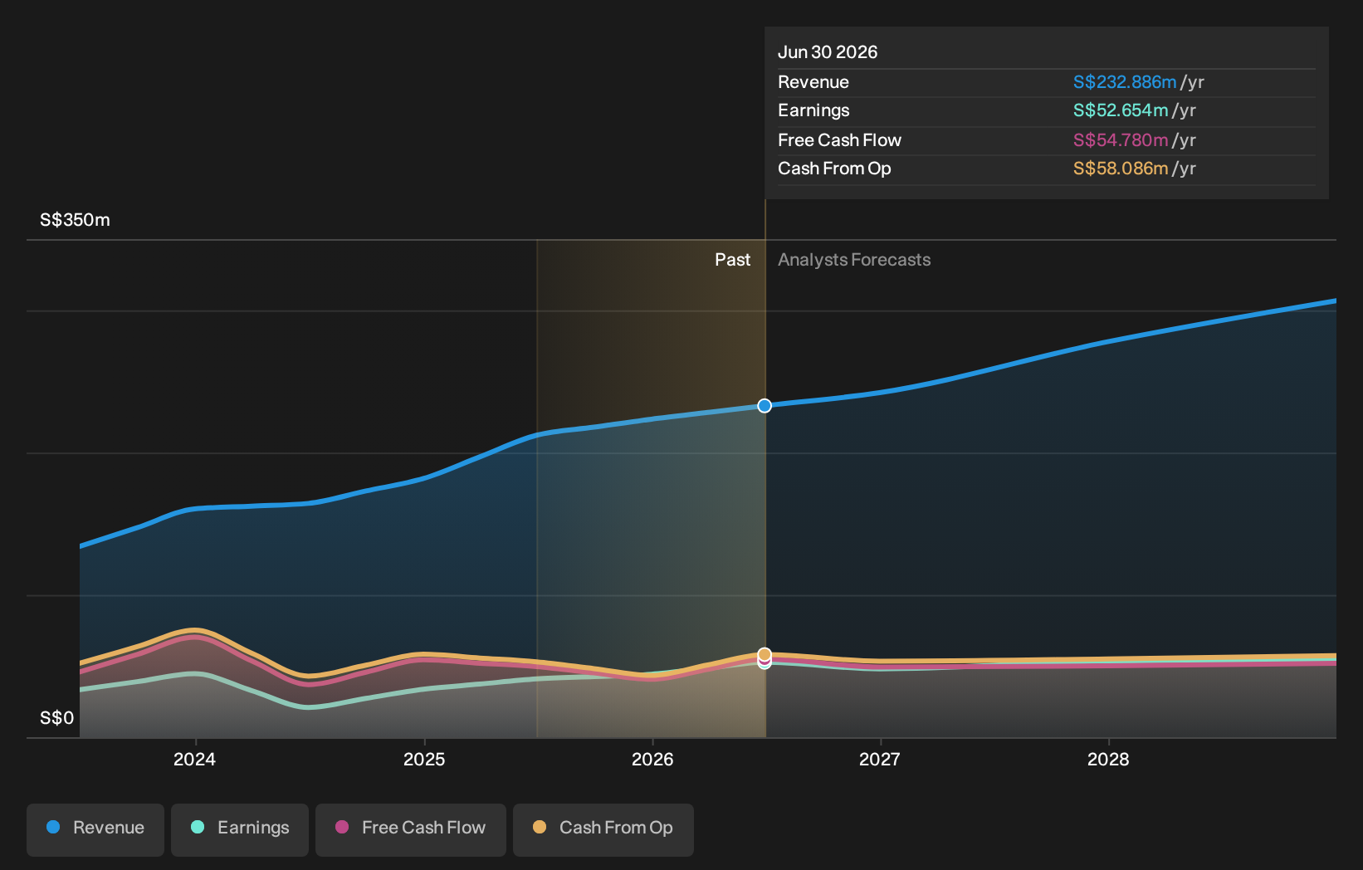The height and width of the screenshot is (870, 1363).
Task: Click the teal Earnings legend dot
Action: click(198, 827)
